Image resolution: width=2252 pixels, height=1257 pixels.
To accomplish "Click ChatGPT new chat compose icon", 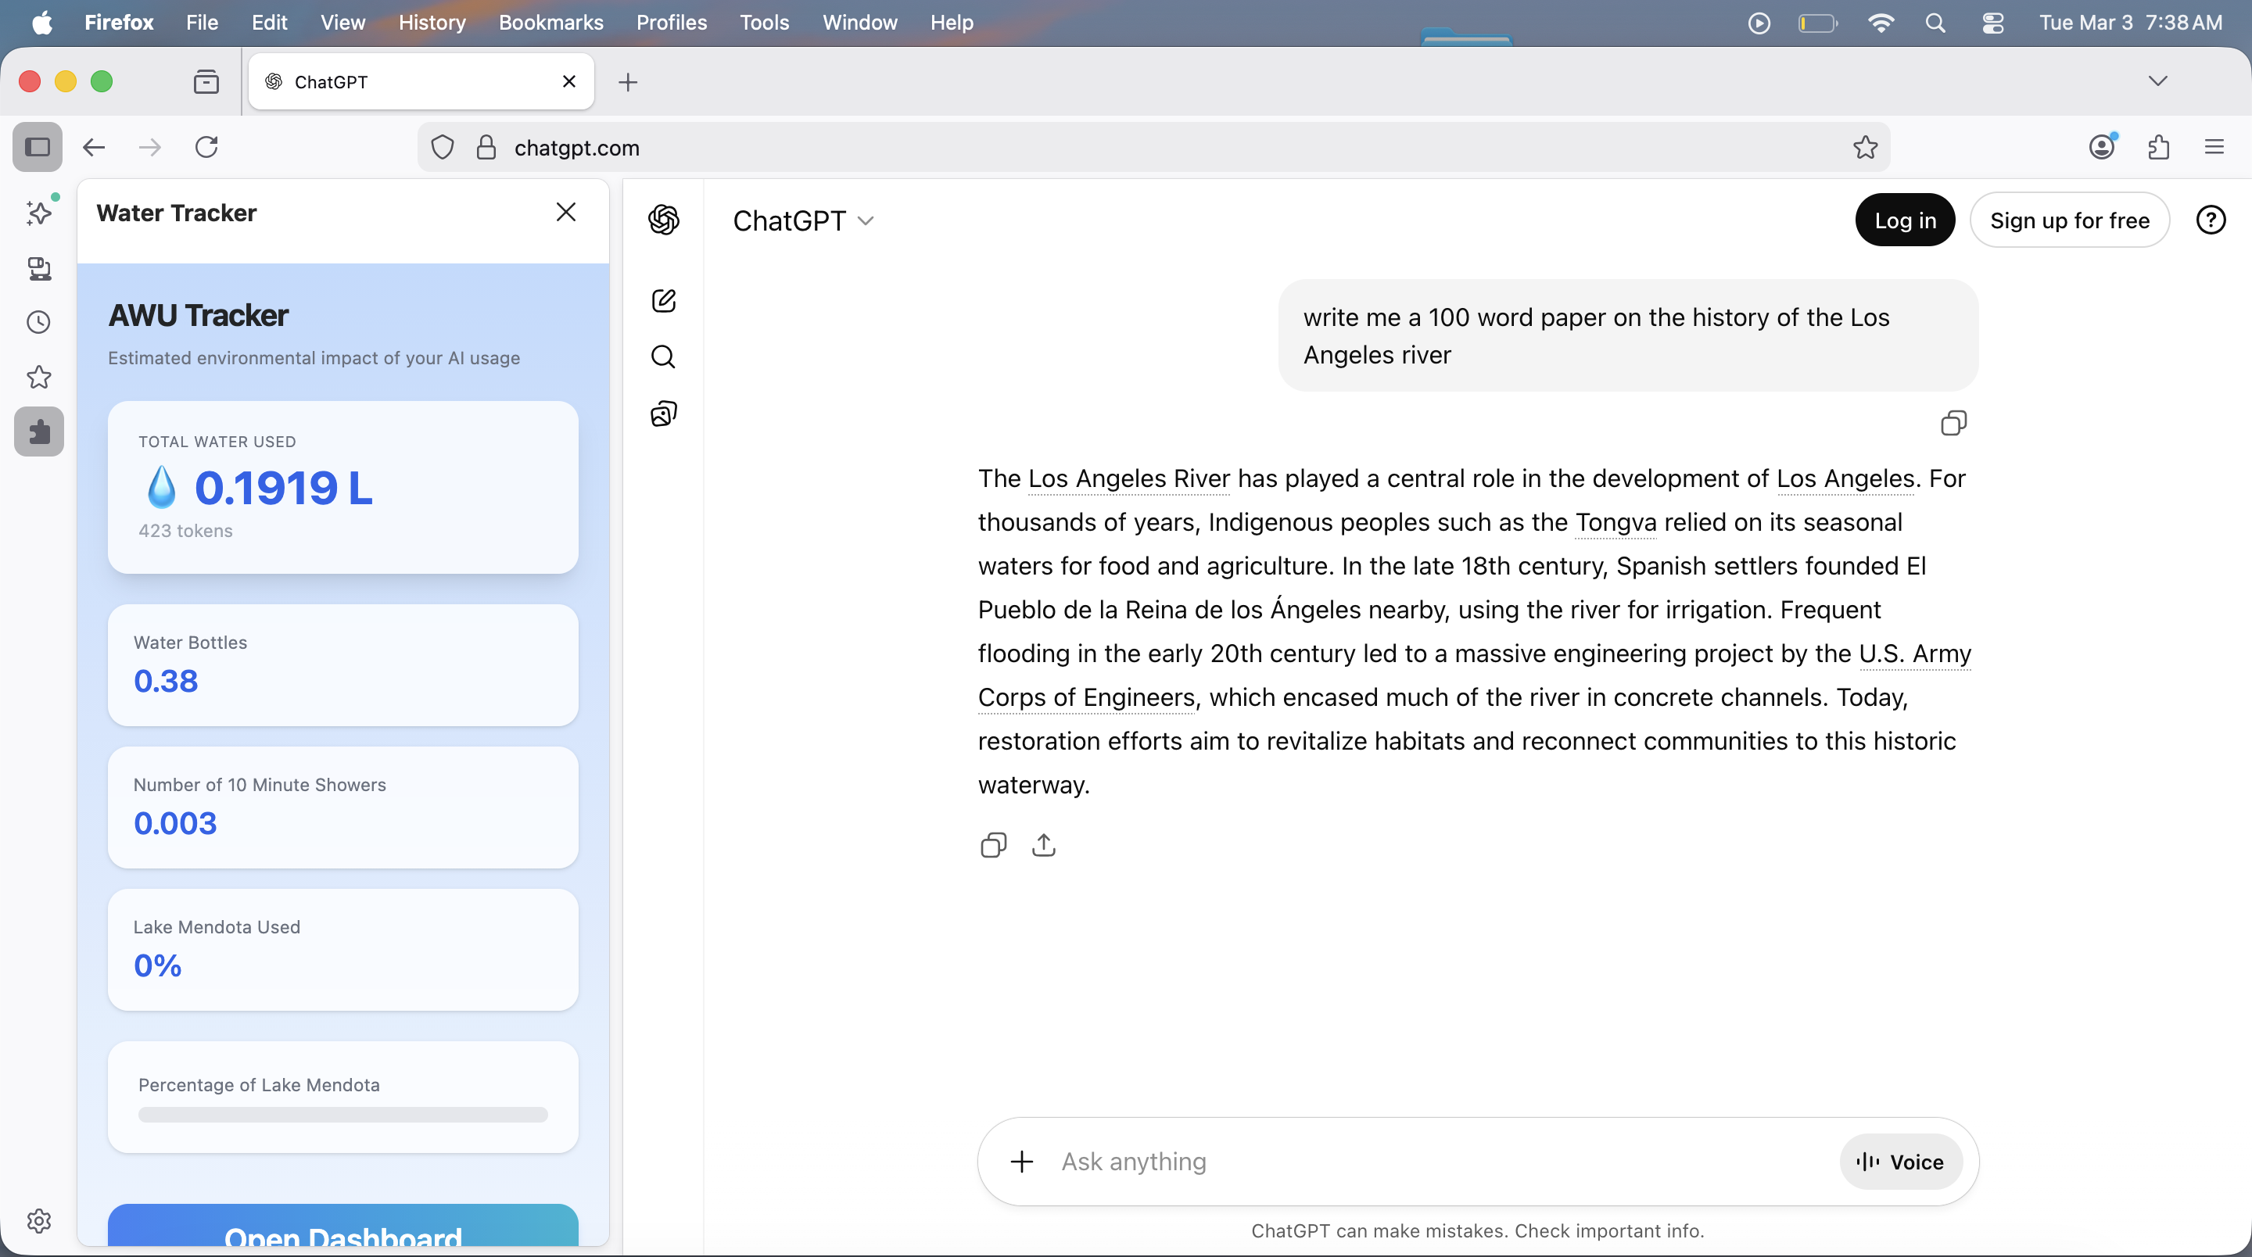I will click(x=664, y=301).
